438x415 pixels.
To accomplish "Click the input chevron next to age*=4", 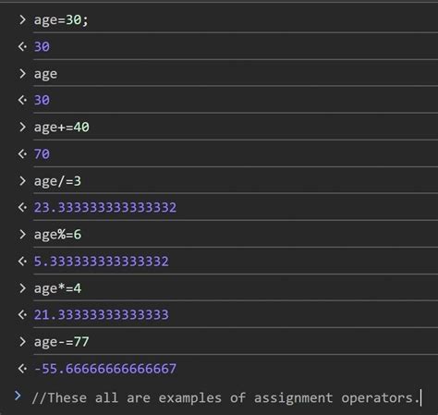I will tap(22, 288).
